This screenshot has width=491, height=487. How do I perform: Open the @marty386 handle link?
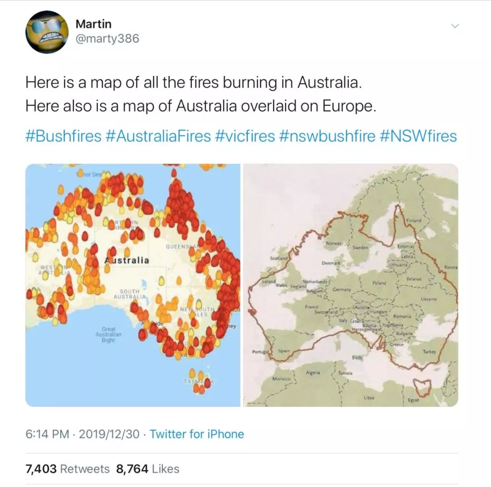point(107,39)
